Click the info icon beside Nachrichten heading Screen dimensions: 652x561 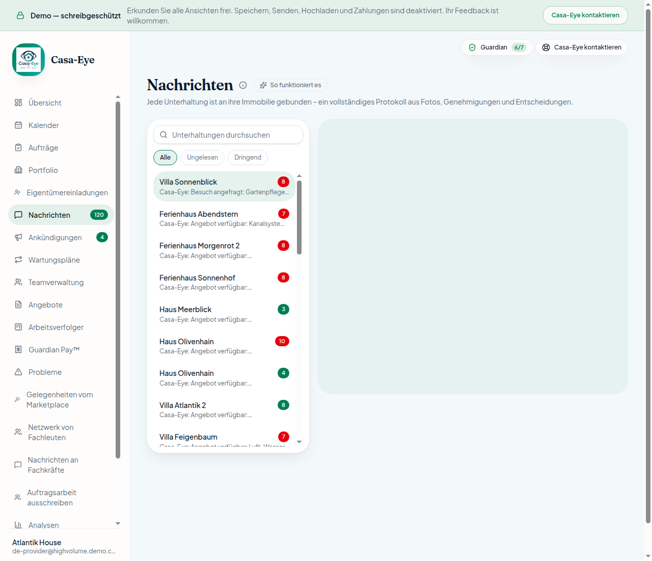click(x=243, y=85)
